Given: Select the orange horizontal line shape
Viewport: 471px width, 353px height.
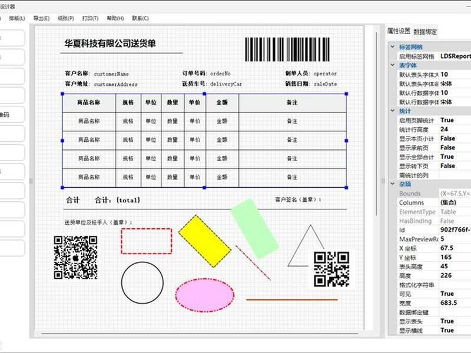Looking at the screenshot, I should coord(291,299).
